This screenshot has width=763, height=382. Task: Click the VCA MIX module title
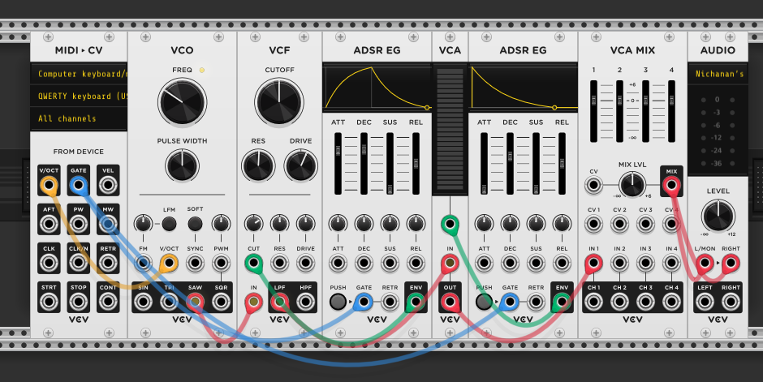click(x=632, y=50)
